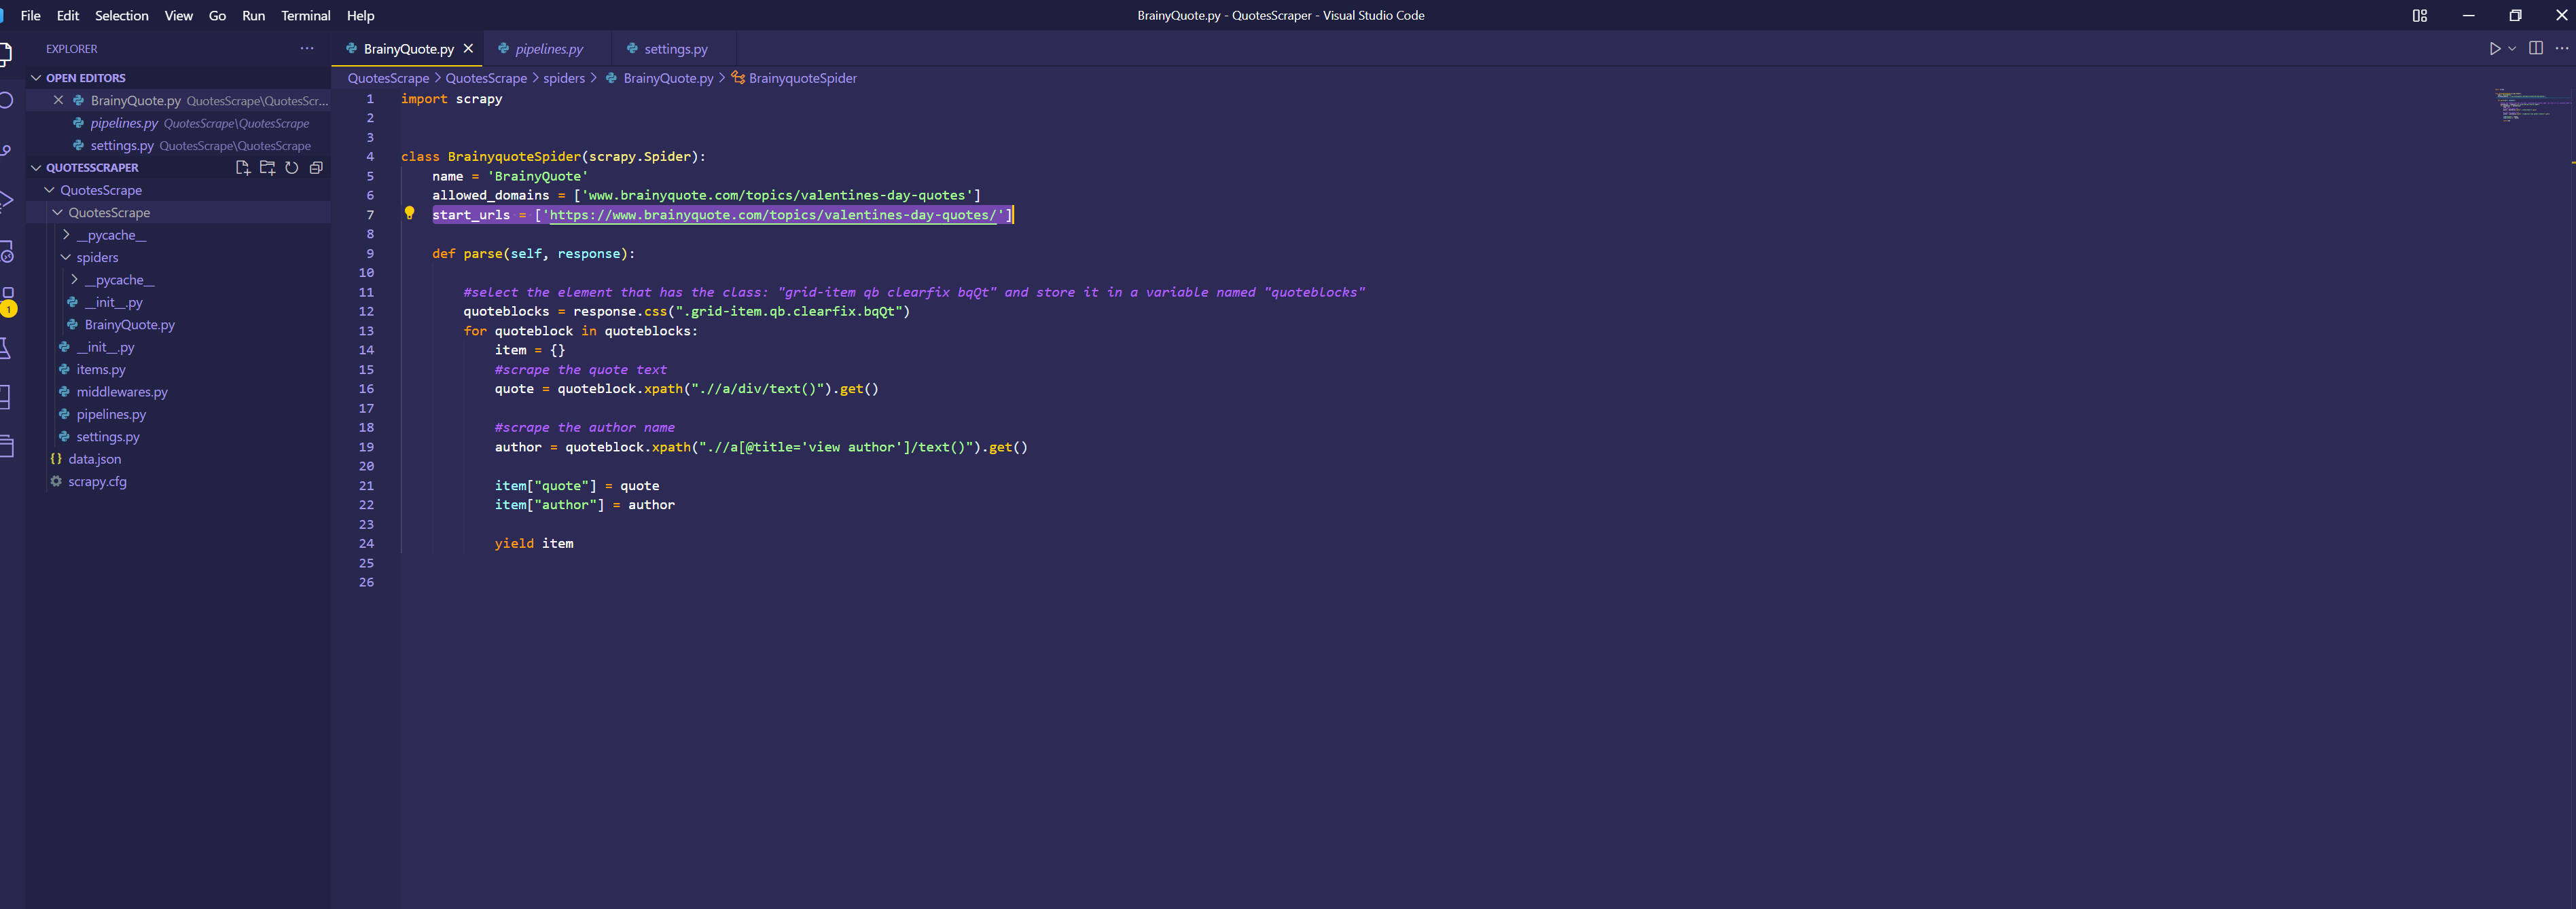This screenshot has width=2576, height=909.
Task: Open the Terminal menu
Action: coord(305,15)
